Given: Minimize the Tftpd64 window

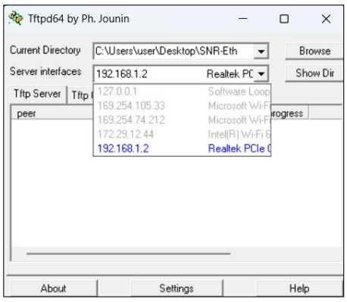Looking at the screenshot, I should (242, 19).
